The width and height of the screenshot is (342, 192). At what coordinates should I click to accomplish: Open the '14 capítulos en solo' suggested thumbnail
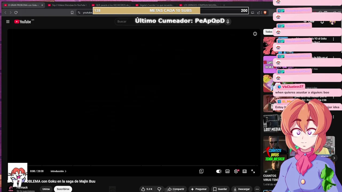[x=269, y=65]
